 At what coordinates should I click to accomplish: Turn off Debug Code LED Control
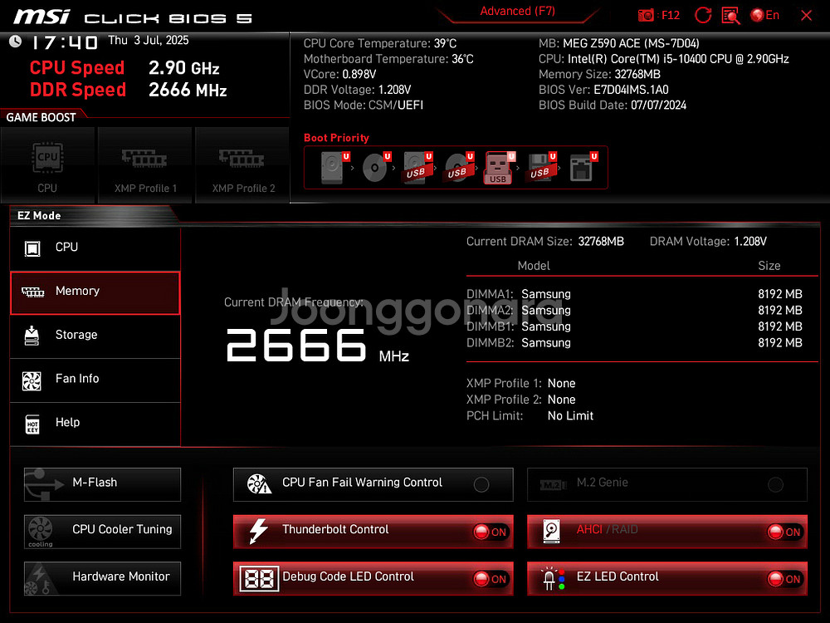(x=491, y=579)
